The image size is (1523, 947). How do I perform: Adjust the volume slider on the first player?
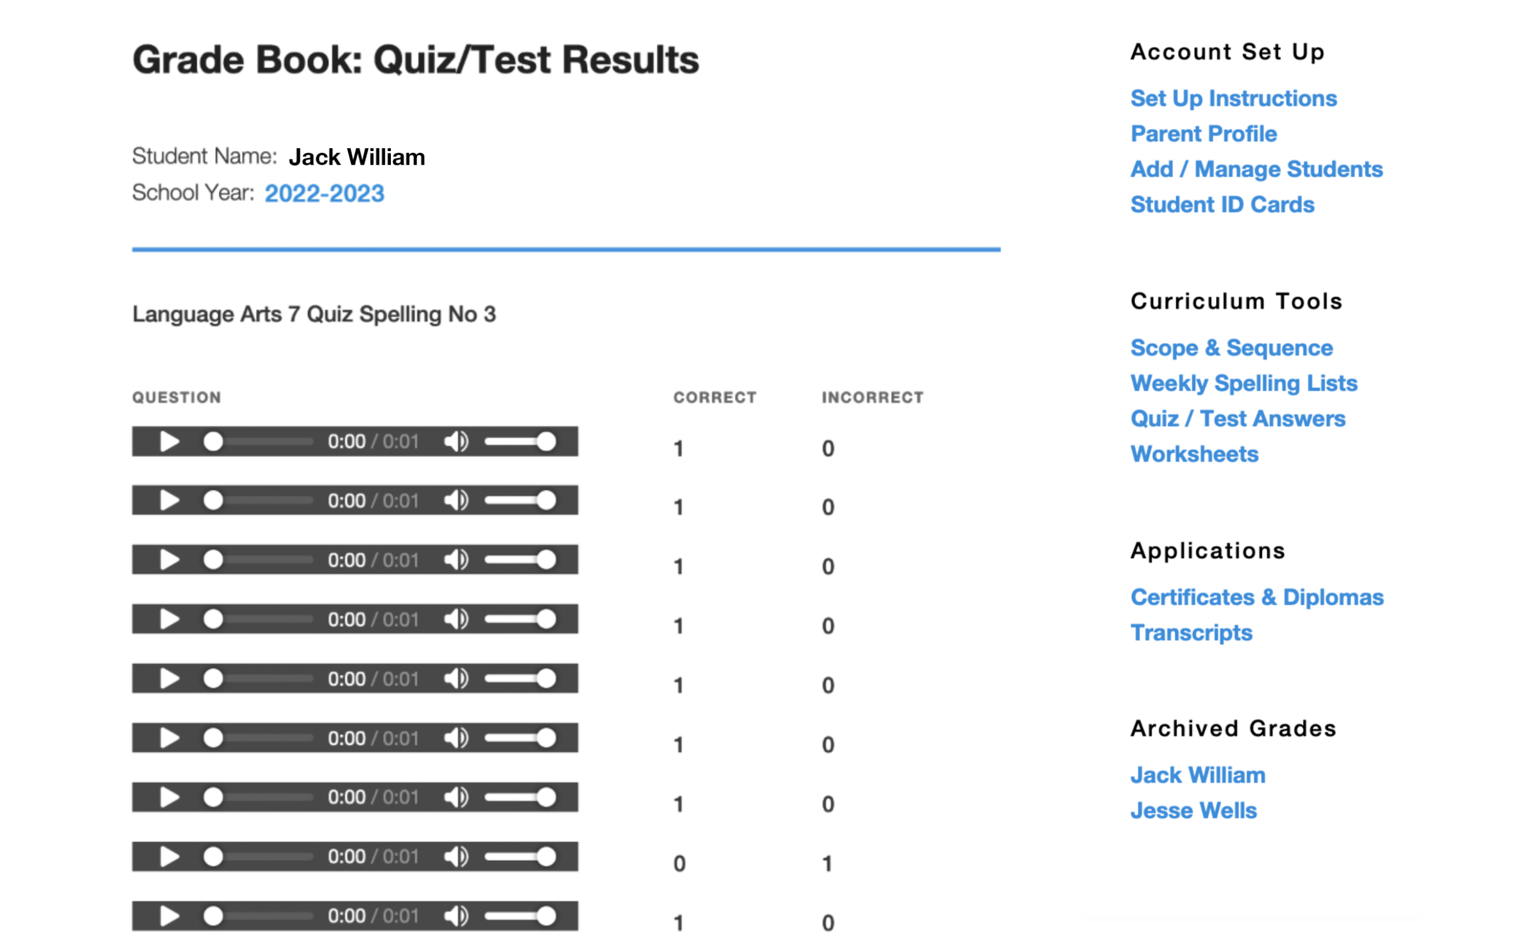point(520,441)
